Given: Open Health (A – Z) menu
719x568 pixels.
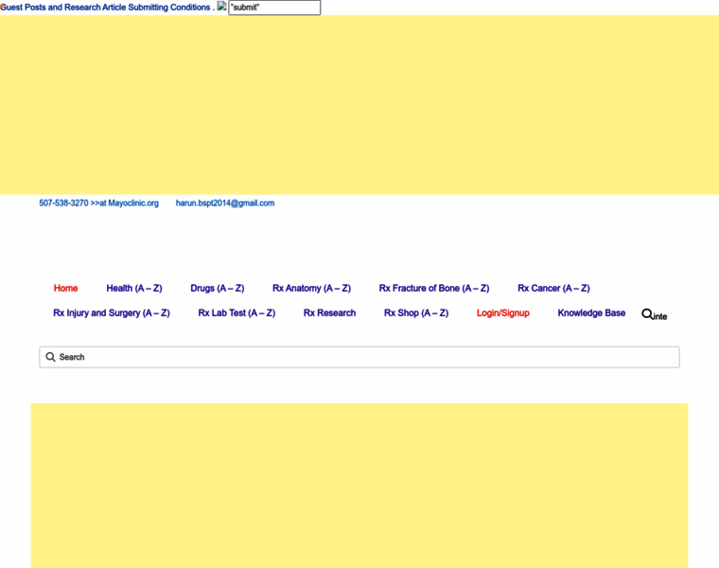Looking at the screenshot, I should click(x=134, y=288).
